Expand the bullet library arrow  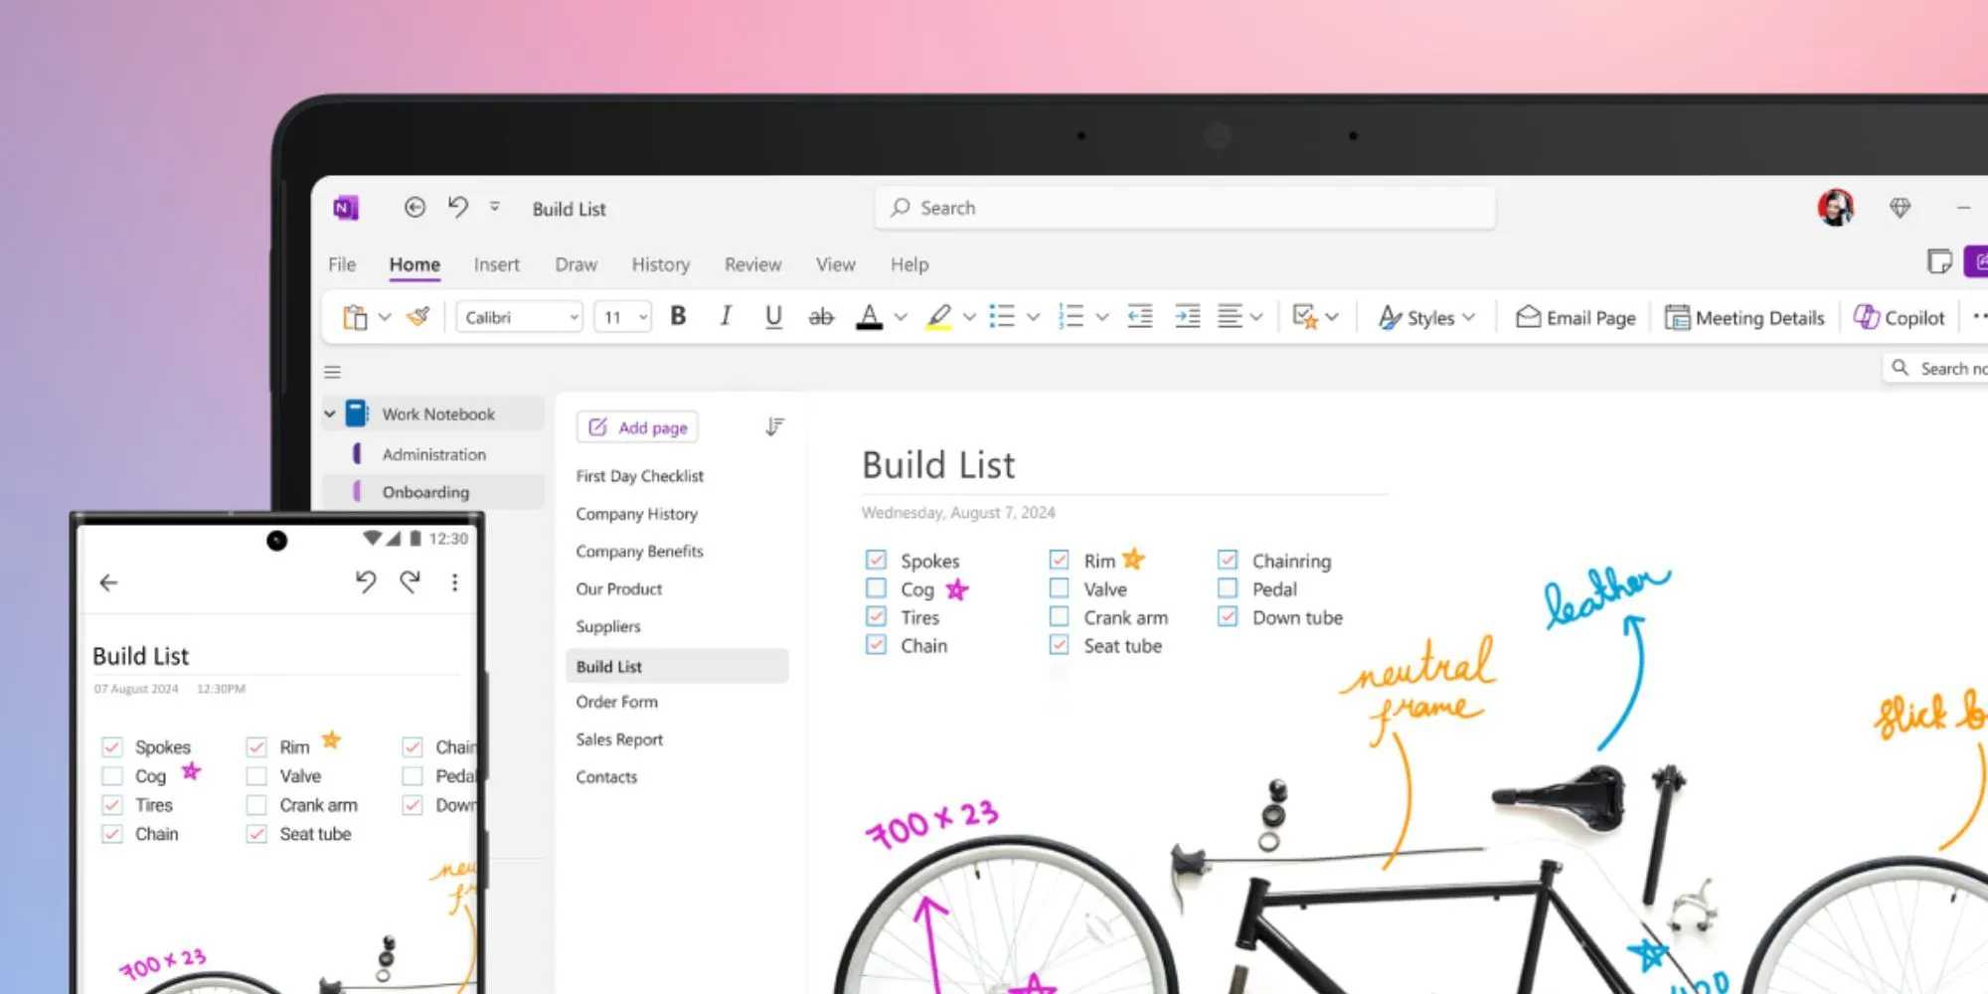click(1034, 317)
